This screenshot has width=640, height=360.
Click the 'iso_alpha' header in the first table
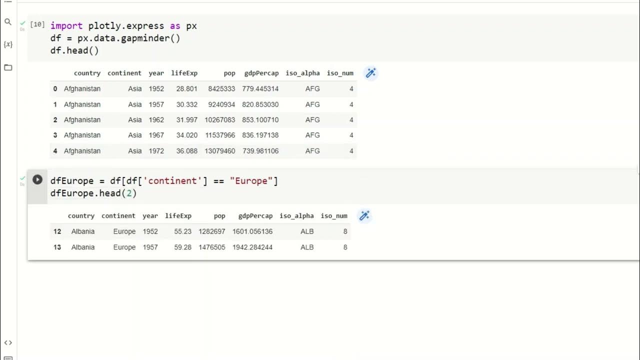click(x=302, y=73)
